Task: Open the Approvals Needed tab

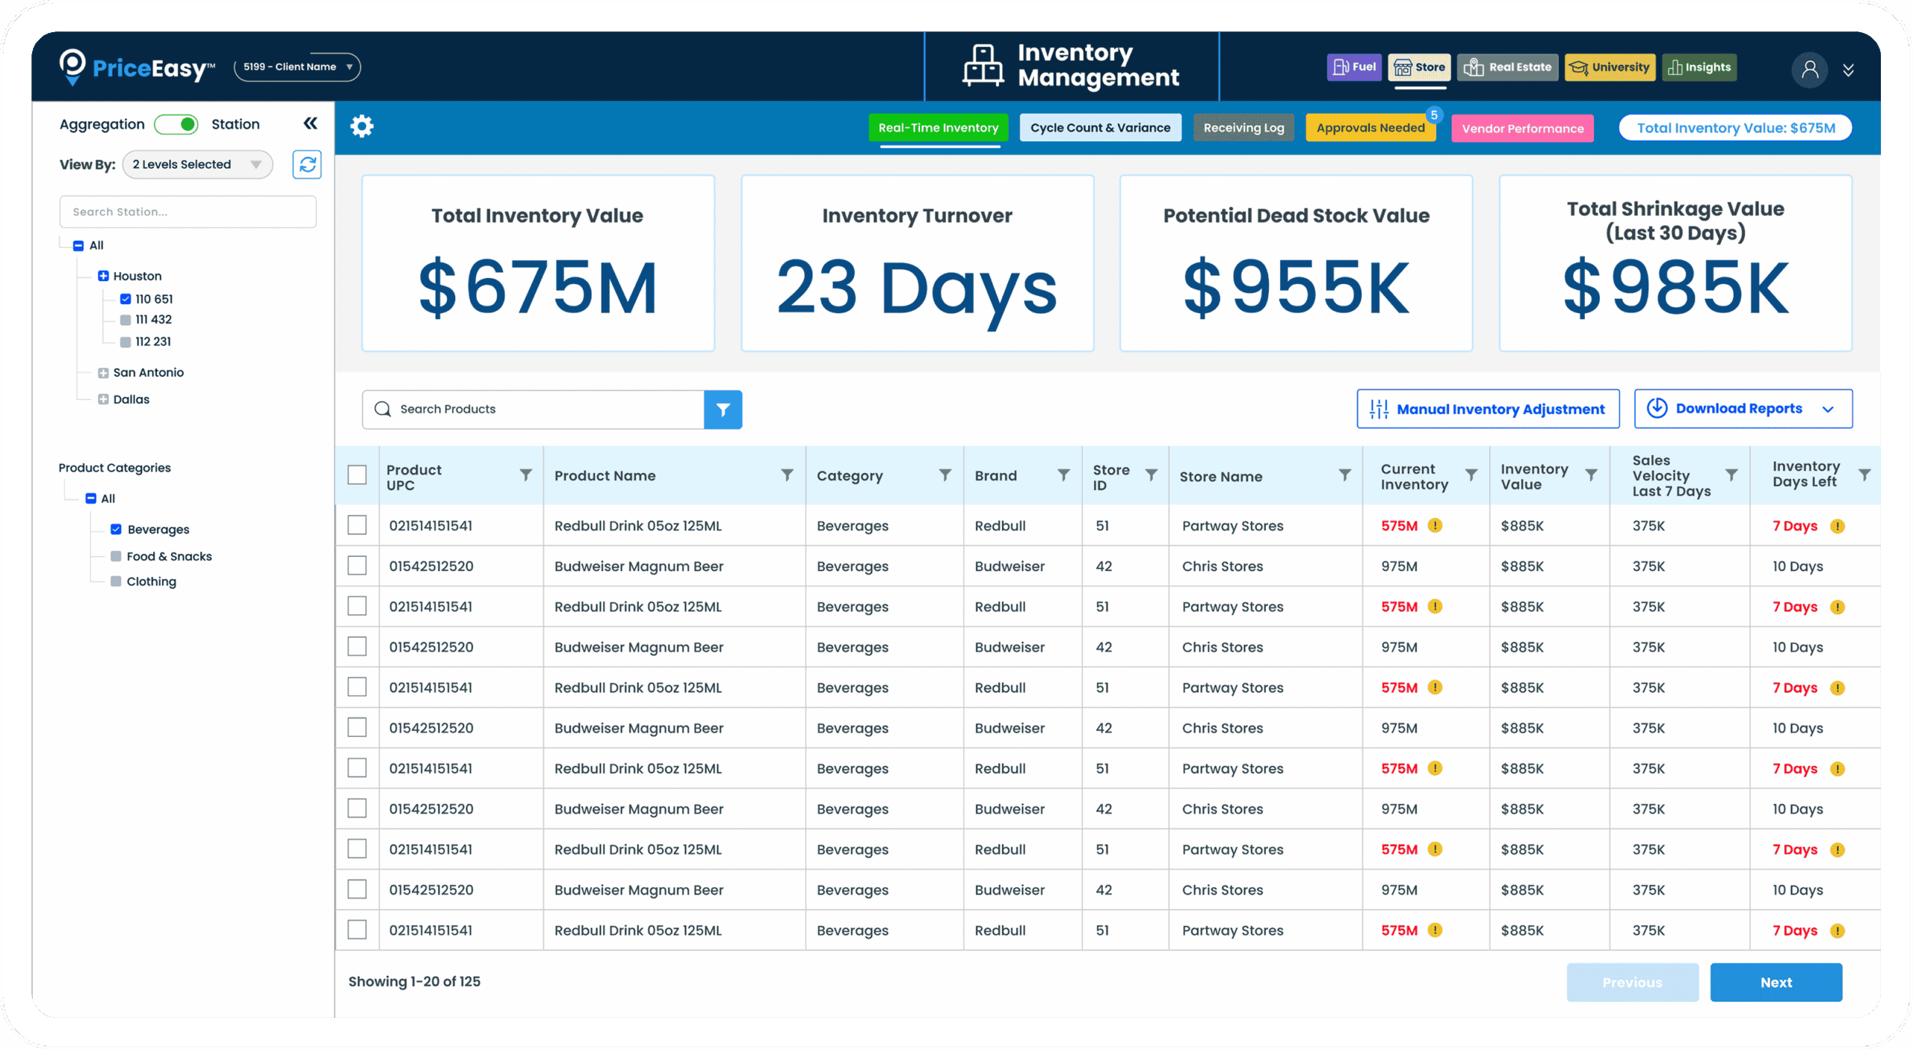Action: [x=1370, y=128]
